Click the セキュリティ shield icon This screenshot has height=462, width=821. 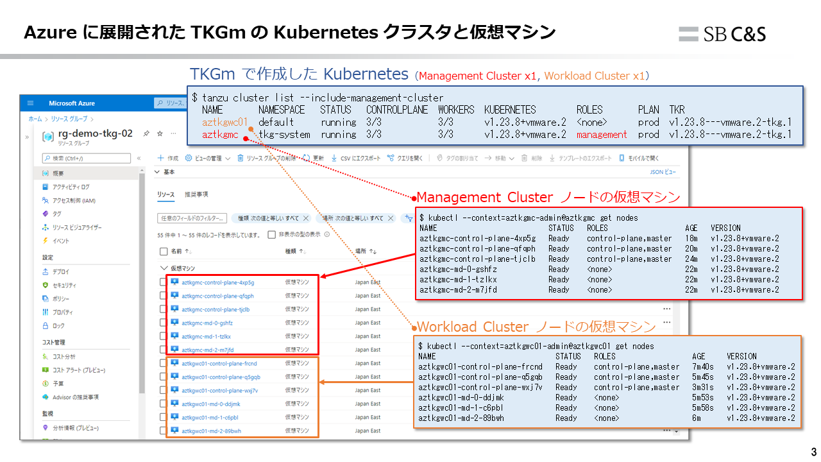46,285
